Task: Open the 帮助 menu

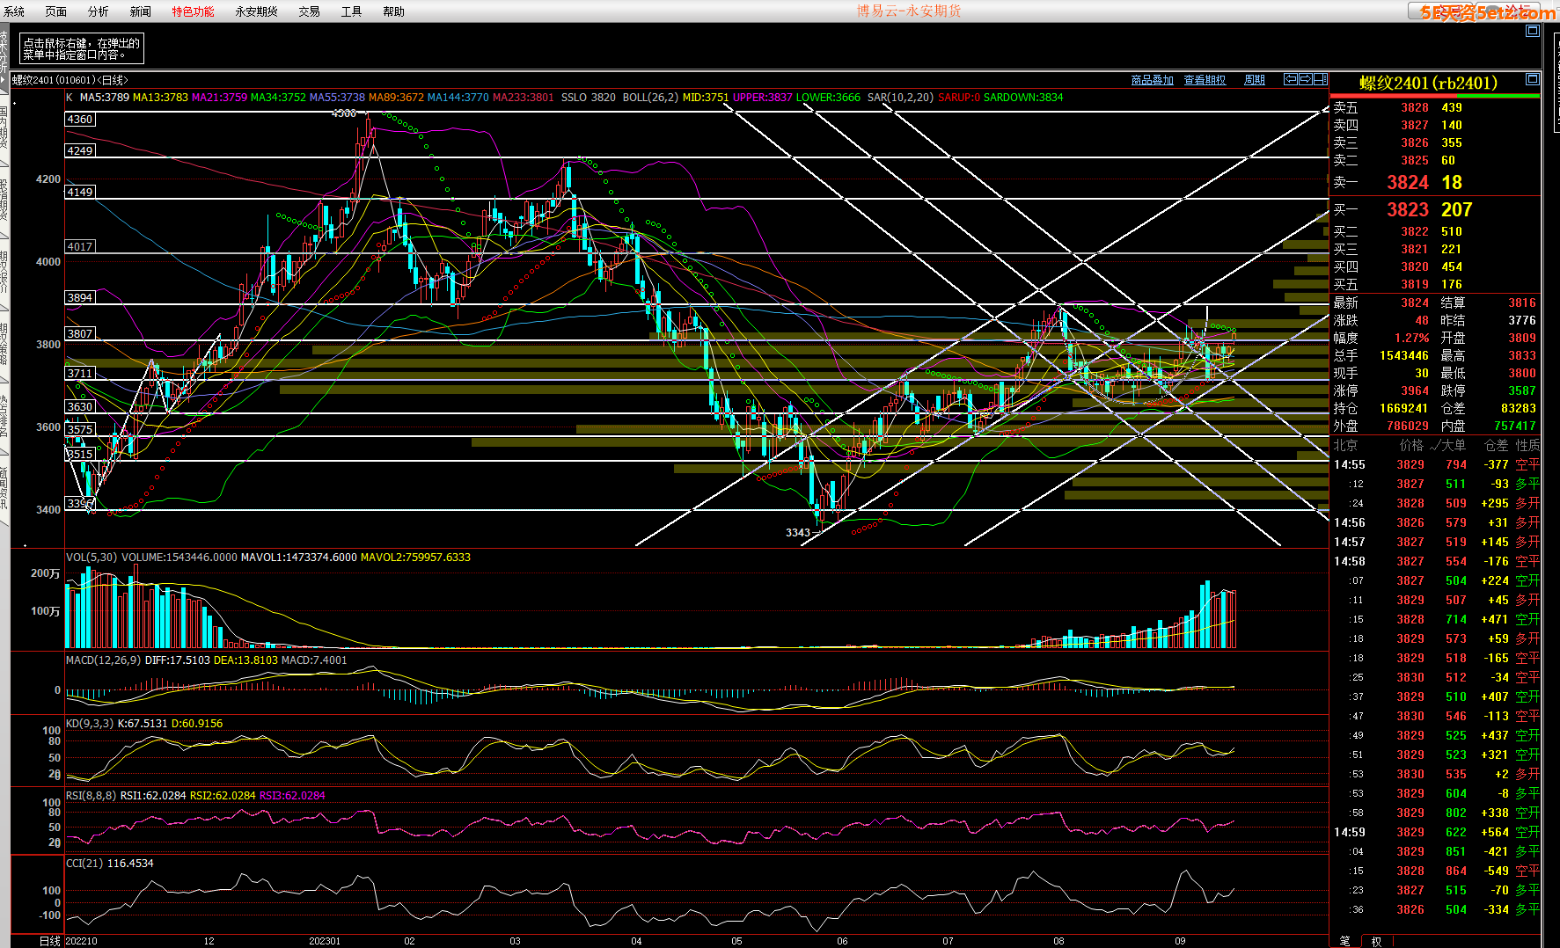Action: point(393,11)
